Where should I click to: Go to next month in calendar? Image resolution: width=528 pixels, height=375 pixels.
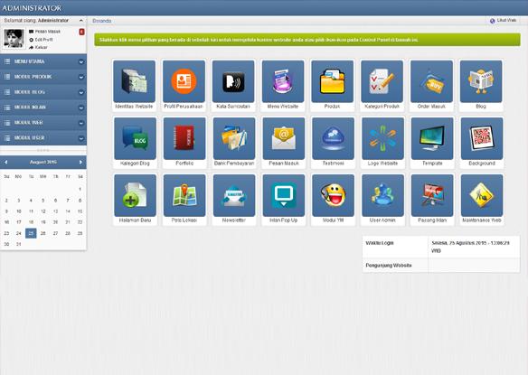point(80,163)
